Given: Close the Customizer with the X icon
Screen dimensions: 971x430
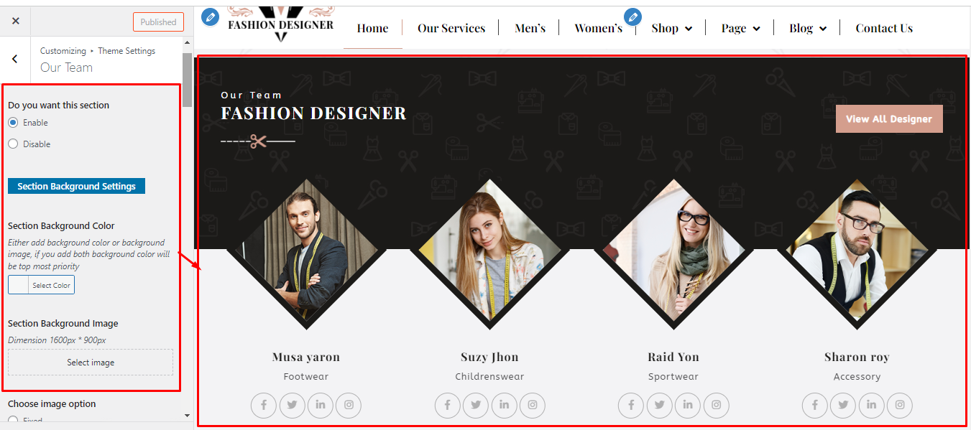Looking at the screenshot, I should [16, 22].
